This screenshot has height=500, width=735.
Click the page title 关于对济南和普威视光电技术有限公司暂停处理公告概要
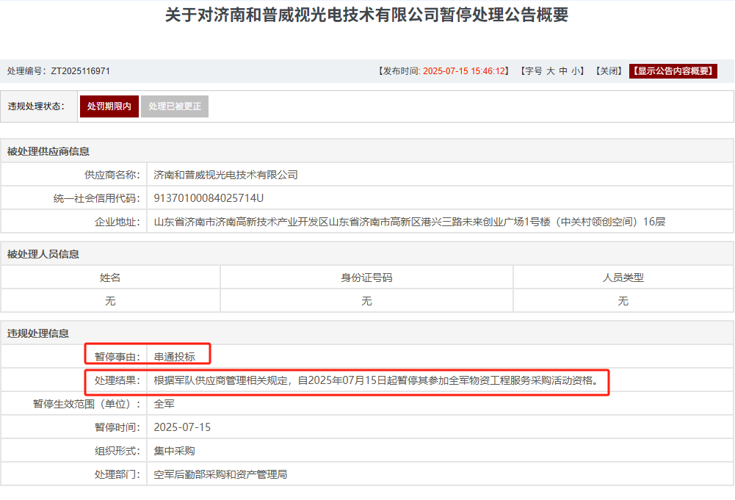[x=367, y=15]
